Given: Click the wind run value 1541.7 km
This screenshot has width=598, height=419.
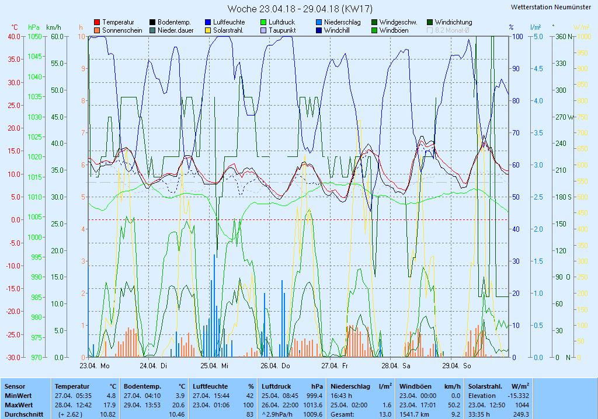Looking at the screenshot, I should click(x=415, y=414).
